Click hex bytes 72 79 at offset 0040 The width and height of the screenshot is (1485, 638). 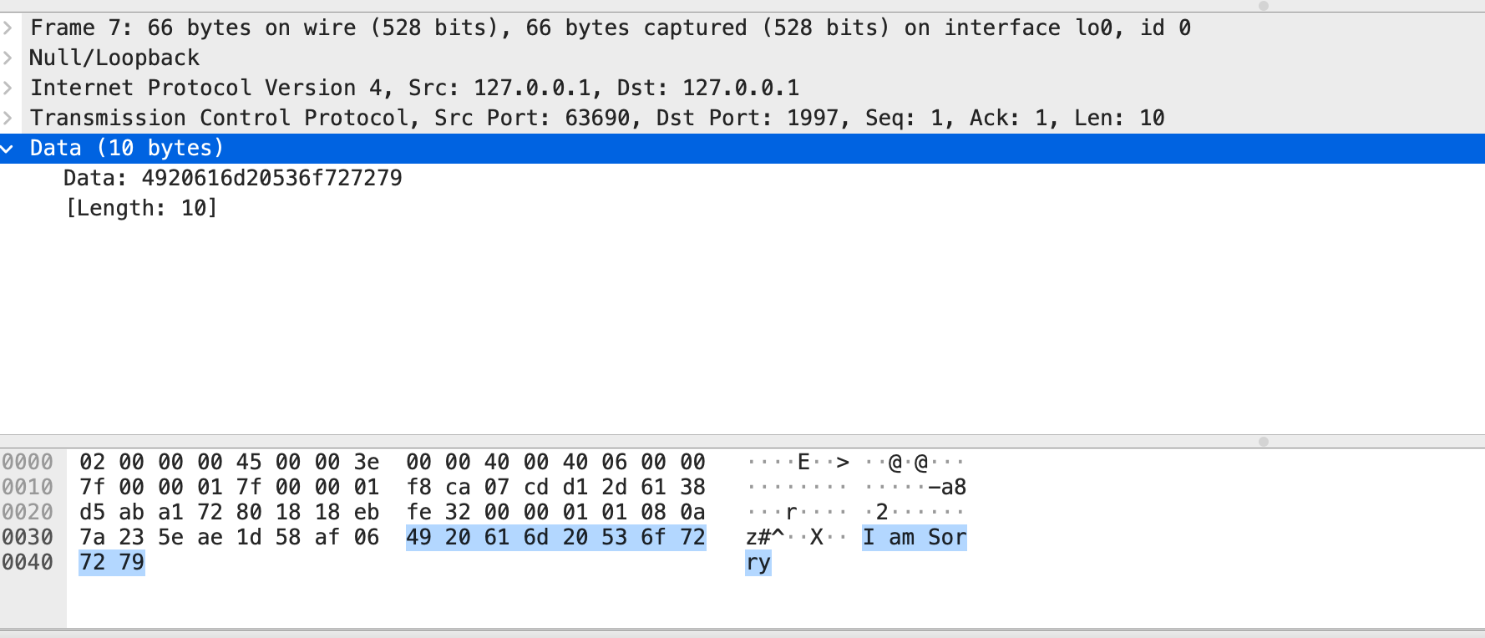pyautogui.click(x=112, y=562)
